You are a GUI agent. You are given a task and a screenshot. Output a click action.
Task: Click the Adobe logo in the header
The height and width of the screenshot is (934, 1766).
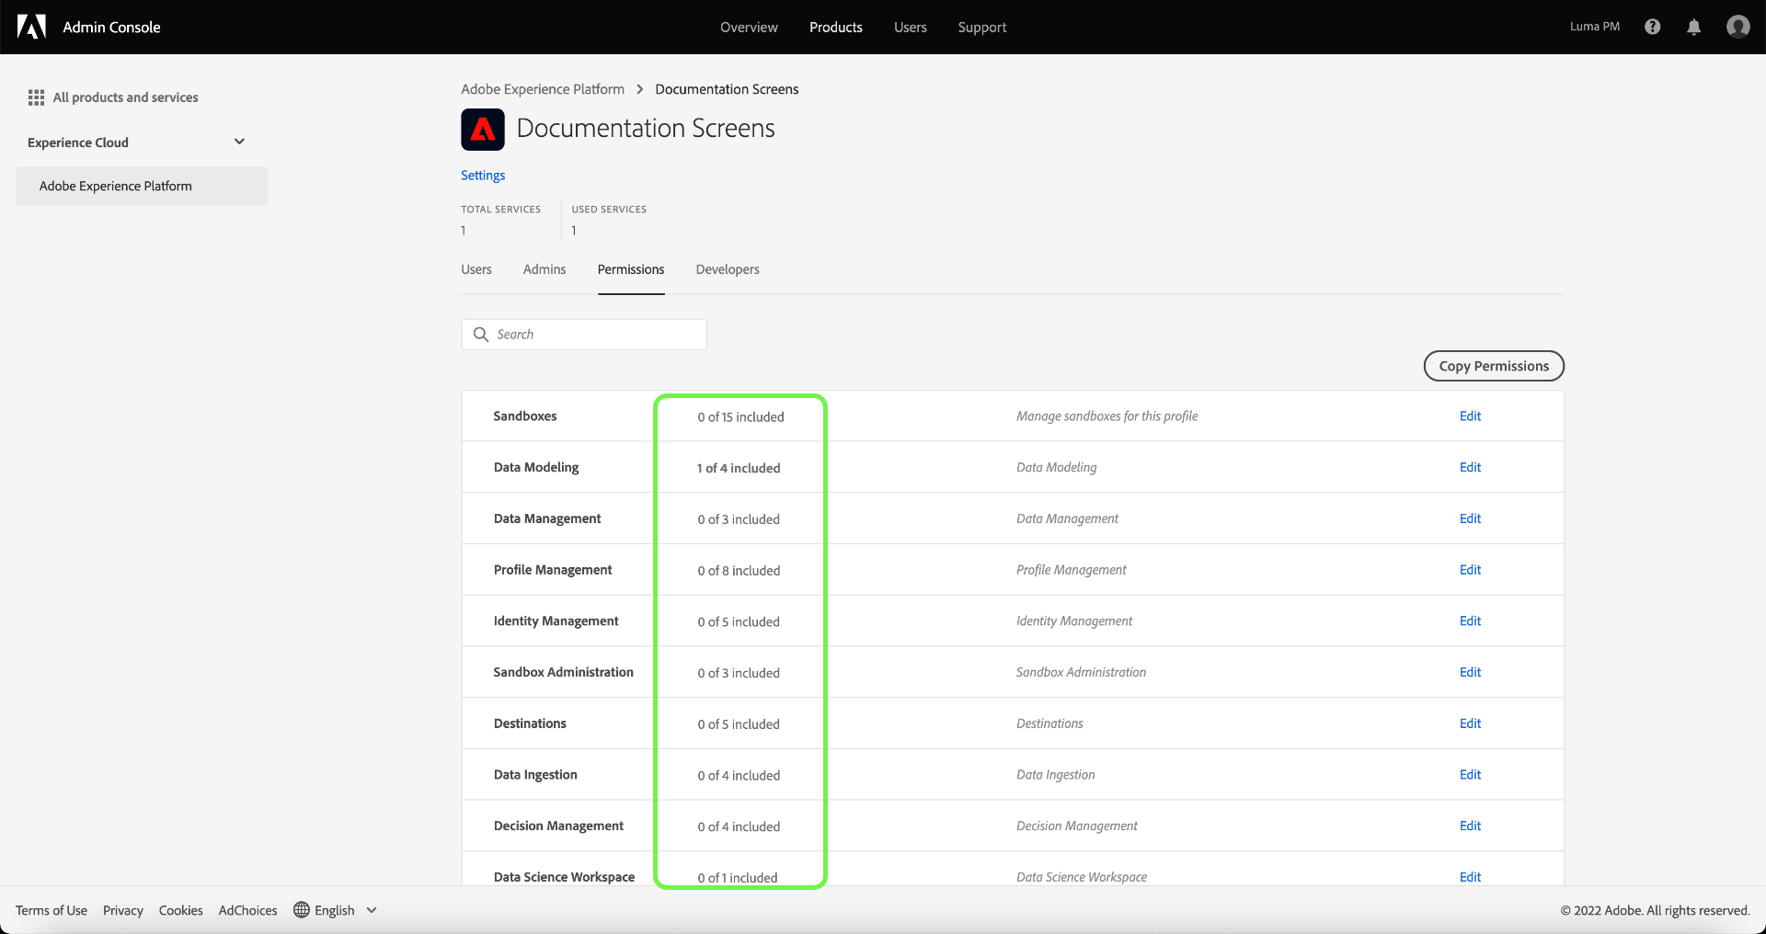click(x=31, y=27)
